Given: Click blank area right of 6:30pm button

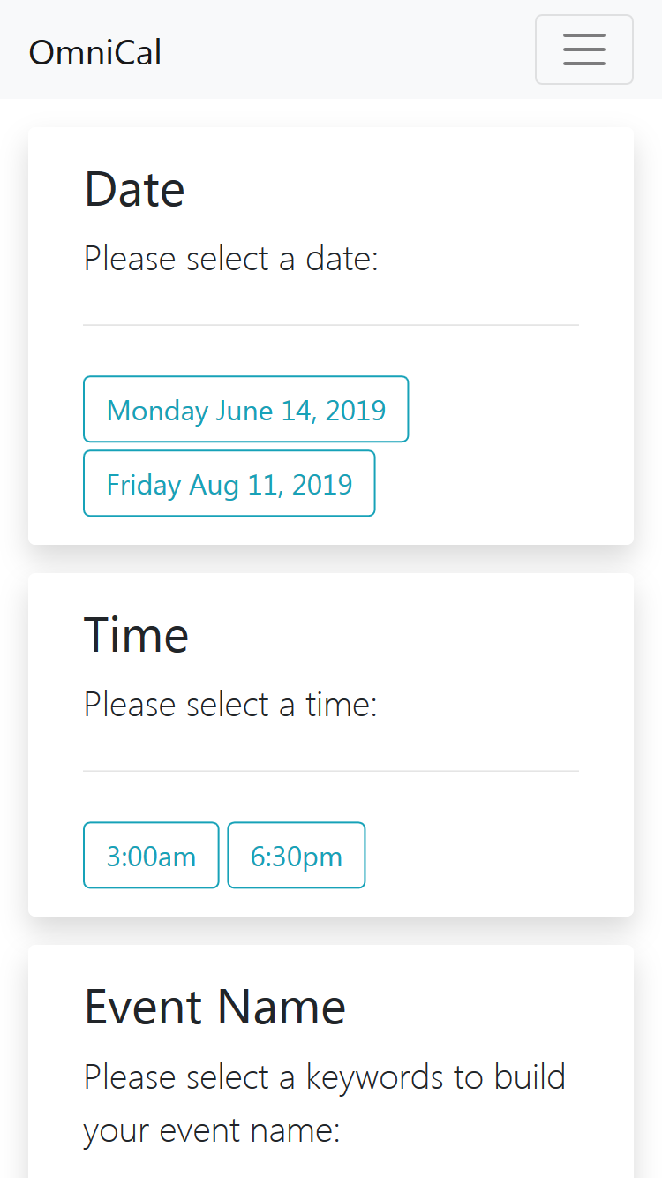Looking at the screenshot, I should tap(472, 855).
